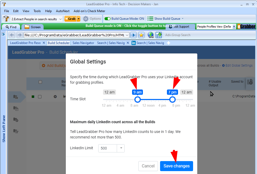The image size is (257, 174).
Task: Close the Search | Sales Navig tab
Action: 128,43
